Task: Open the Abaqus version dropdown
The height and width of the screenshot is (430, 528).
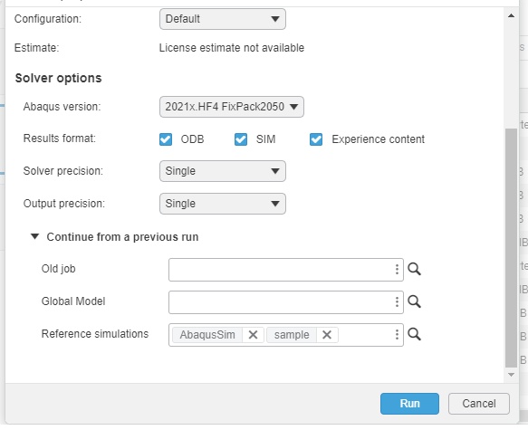Action: [x=232, y=107]
